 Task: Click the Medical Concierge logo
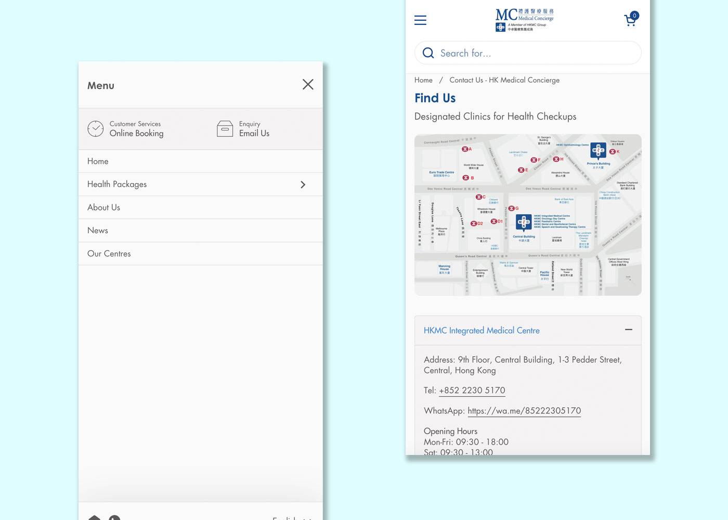pyautogui.click(x=524, y=20)
